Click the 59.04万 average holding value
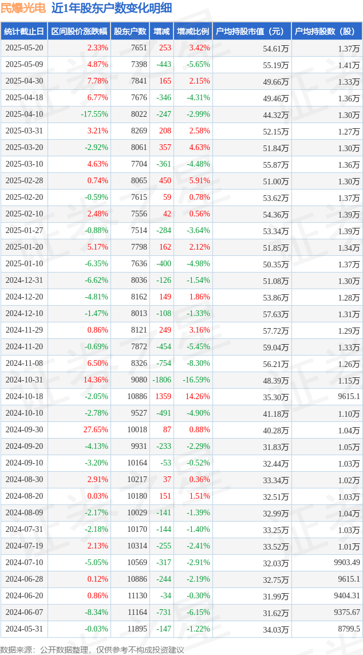363x655 pixels. click(x=276, y=347)
